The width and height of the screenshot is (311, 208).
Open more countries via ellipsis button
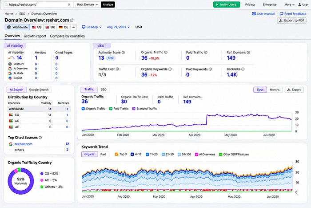coord(74,27)
